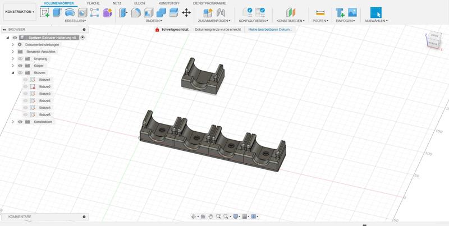The width and height of the screenshot is (449, 226).
Task: Click the Insert Derive icon with plus
Action: pyautogui.click(x=340, y=12)
